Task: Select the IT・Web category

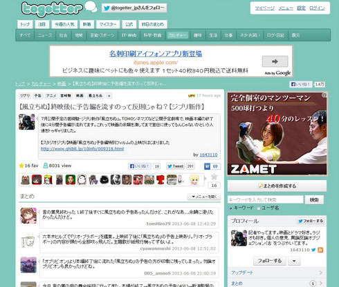Action: 129,35
